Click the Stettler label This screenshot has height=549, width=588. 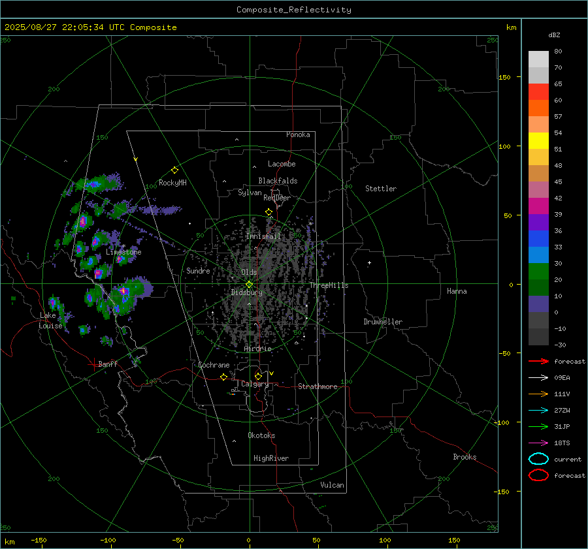coord(381,189)
